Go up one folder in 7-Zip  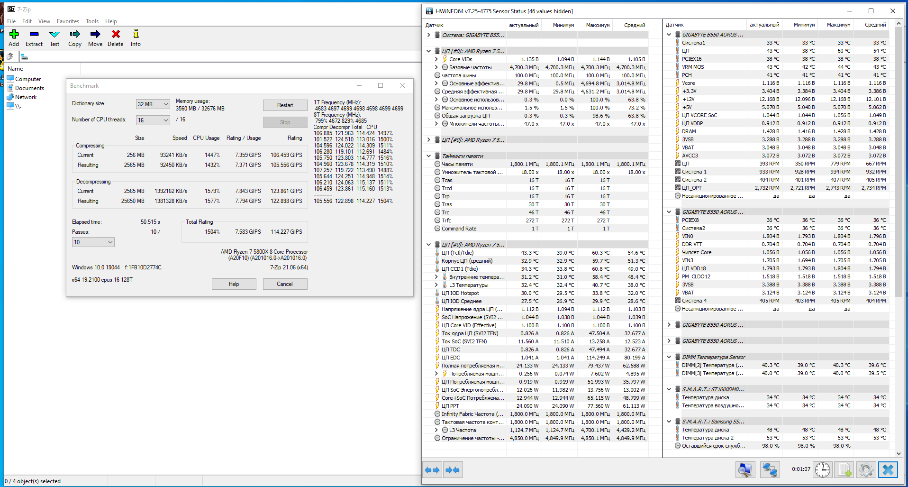click(x=10, y=56)
